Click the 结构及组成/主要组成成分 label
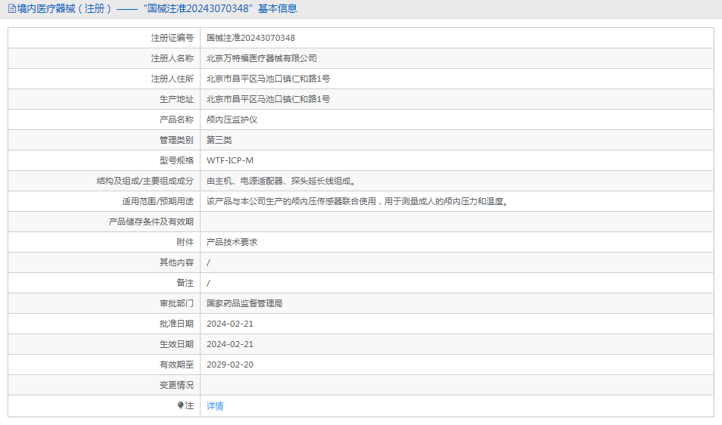 click(x=145, y=181)
